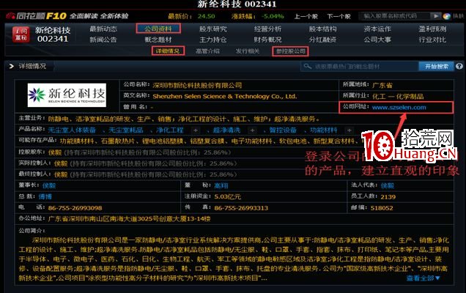Image resolution: width=466 pixels, height=293 pixels.
Task: Open the 高管介绍 sub-tab
Action: [x=207, y=51]
